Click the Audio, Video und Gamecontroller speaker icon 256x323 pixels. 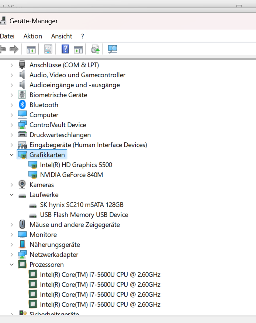(22, 75)
